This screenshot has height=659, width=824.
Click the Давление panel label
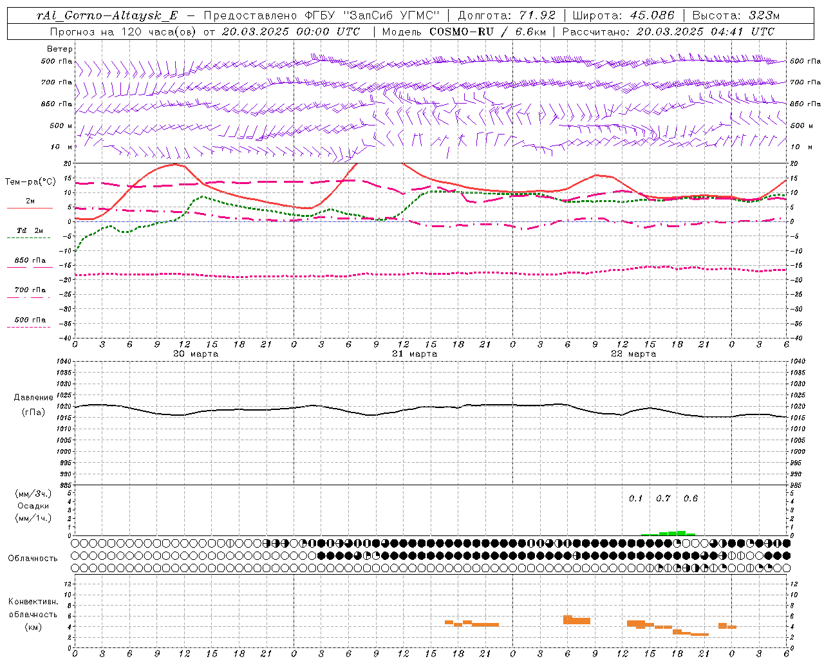coord(33,398)
